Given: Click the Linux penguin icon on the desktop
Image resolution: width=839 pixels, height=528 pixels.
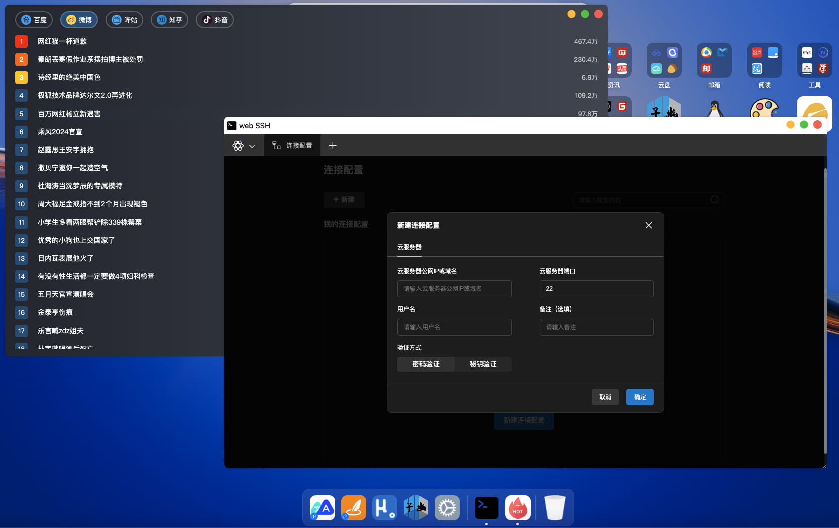Looking at the screenshot, I should pyautogui.click(x=714, y=110).
